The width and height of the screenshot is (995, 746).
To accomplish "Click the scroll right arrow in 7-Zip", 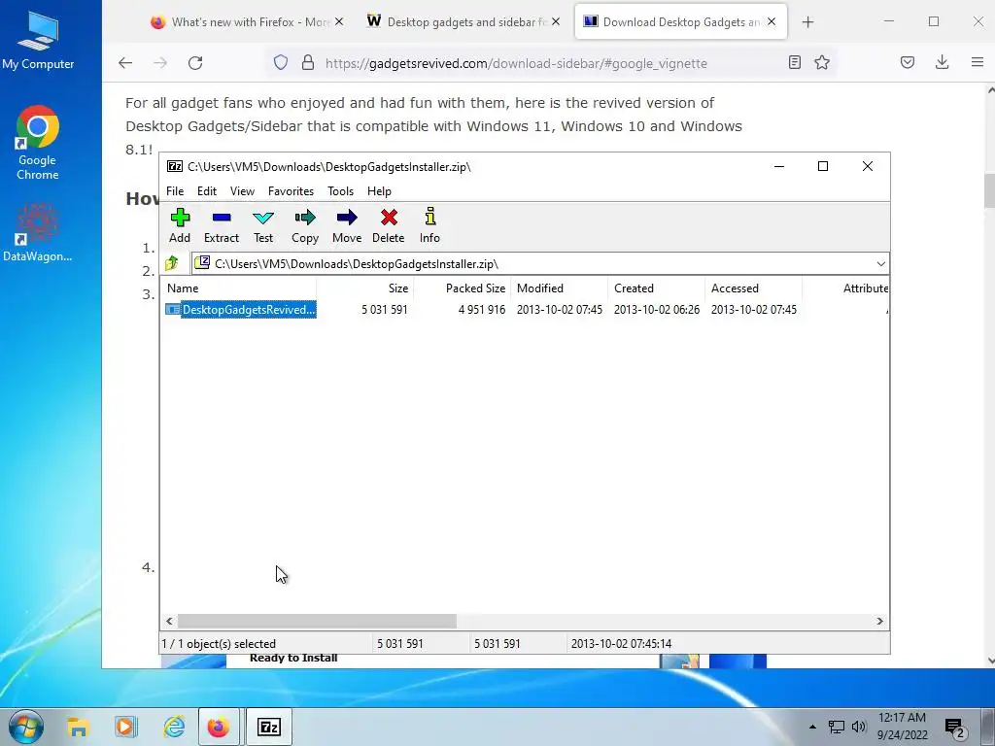I will (x=879, y=621).
